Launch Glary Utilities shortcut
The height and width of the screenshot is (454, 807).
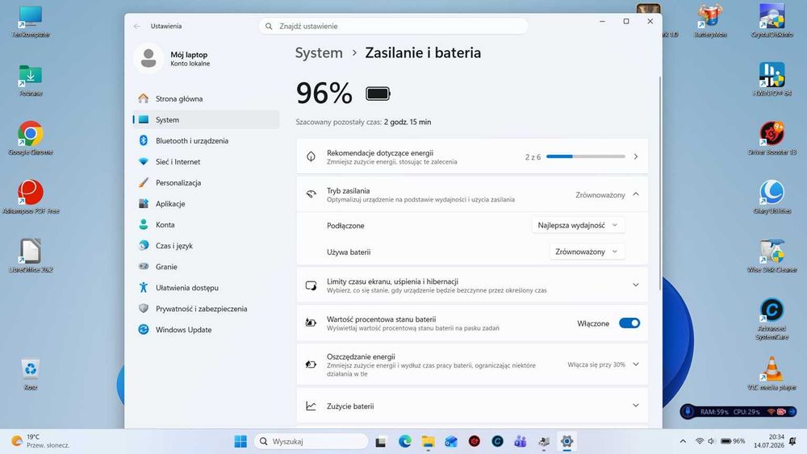[771, 197]
